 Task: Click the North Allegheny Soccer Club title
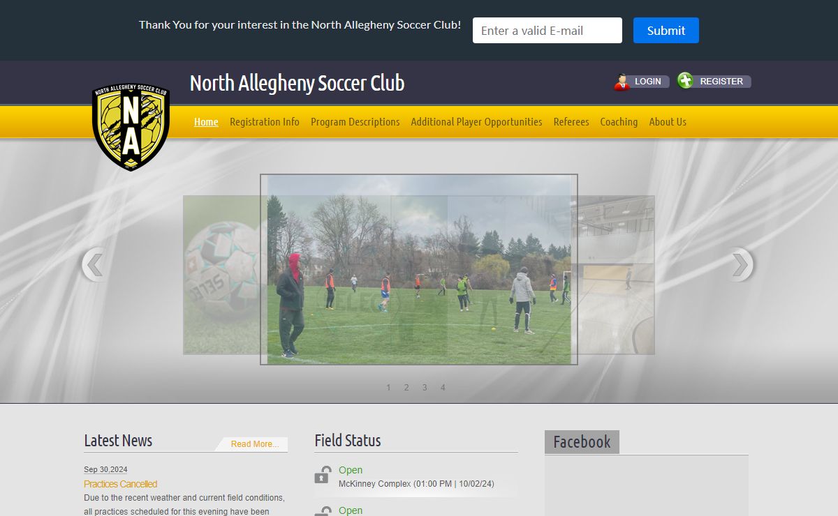pyautogui.click(x=297, y=83)
